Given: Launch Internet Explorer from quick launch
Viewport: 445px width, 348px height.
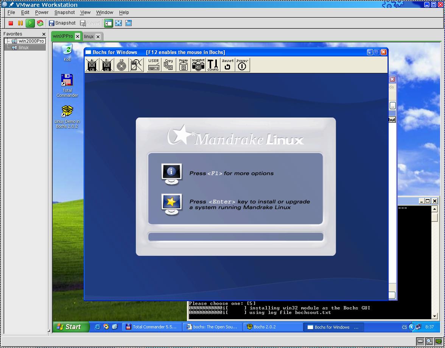Looking at the screenshot, I should click(97, 327).
